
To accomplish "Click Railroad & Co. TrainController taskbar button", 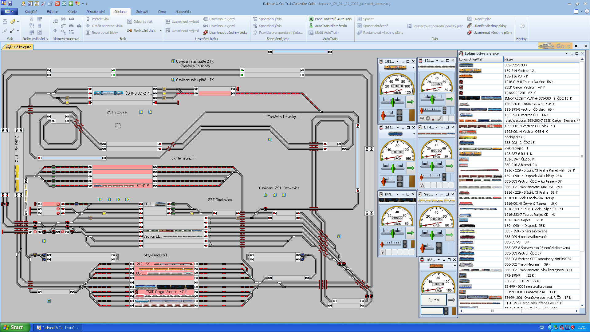I will pos(57,328).
